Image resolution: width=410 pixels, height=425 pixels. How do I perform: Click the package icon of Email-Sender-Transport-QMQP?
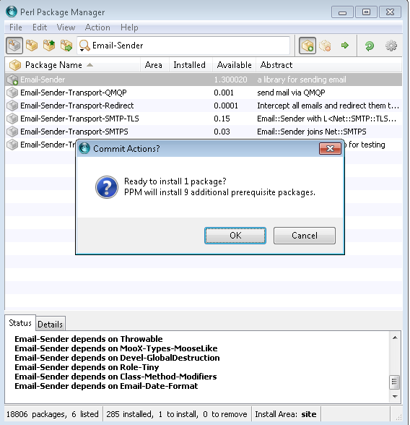tap(12, 93)
